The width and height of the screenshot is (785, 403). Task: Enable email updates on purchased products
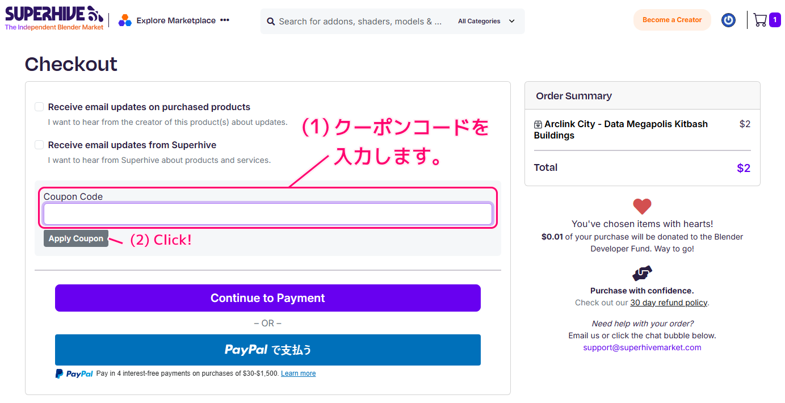[39, 107]
